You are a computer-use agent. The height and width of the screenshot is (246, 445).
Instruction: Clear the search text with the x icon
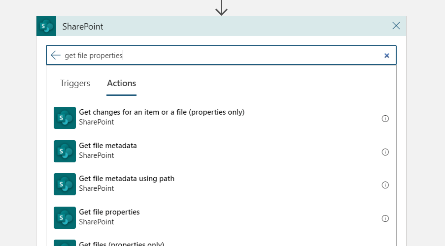[x=387, y=56]
